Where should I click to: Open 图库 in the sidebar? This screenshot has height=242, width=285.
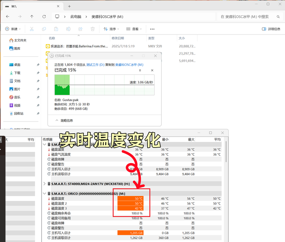[x=15, y=48]
